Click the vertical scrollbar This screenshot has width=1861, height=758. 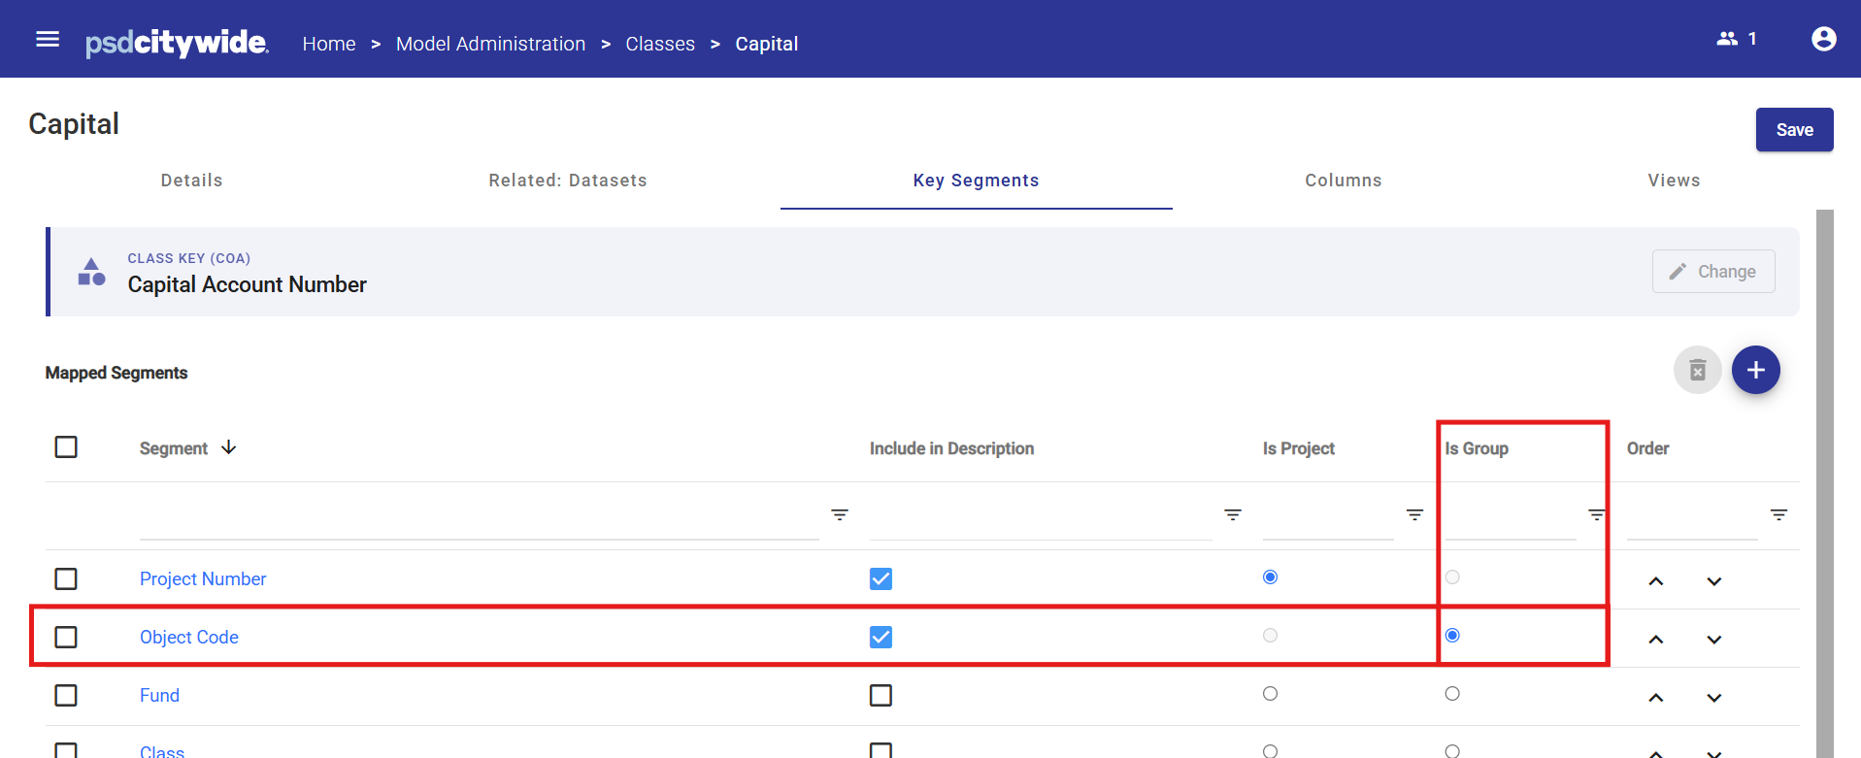[x=1825, y=483]
